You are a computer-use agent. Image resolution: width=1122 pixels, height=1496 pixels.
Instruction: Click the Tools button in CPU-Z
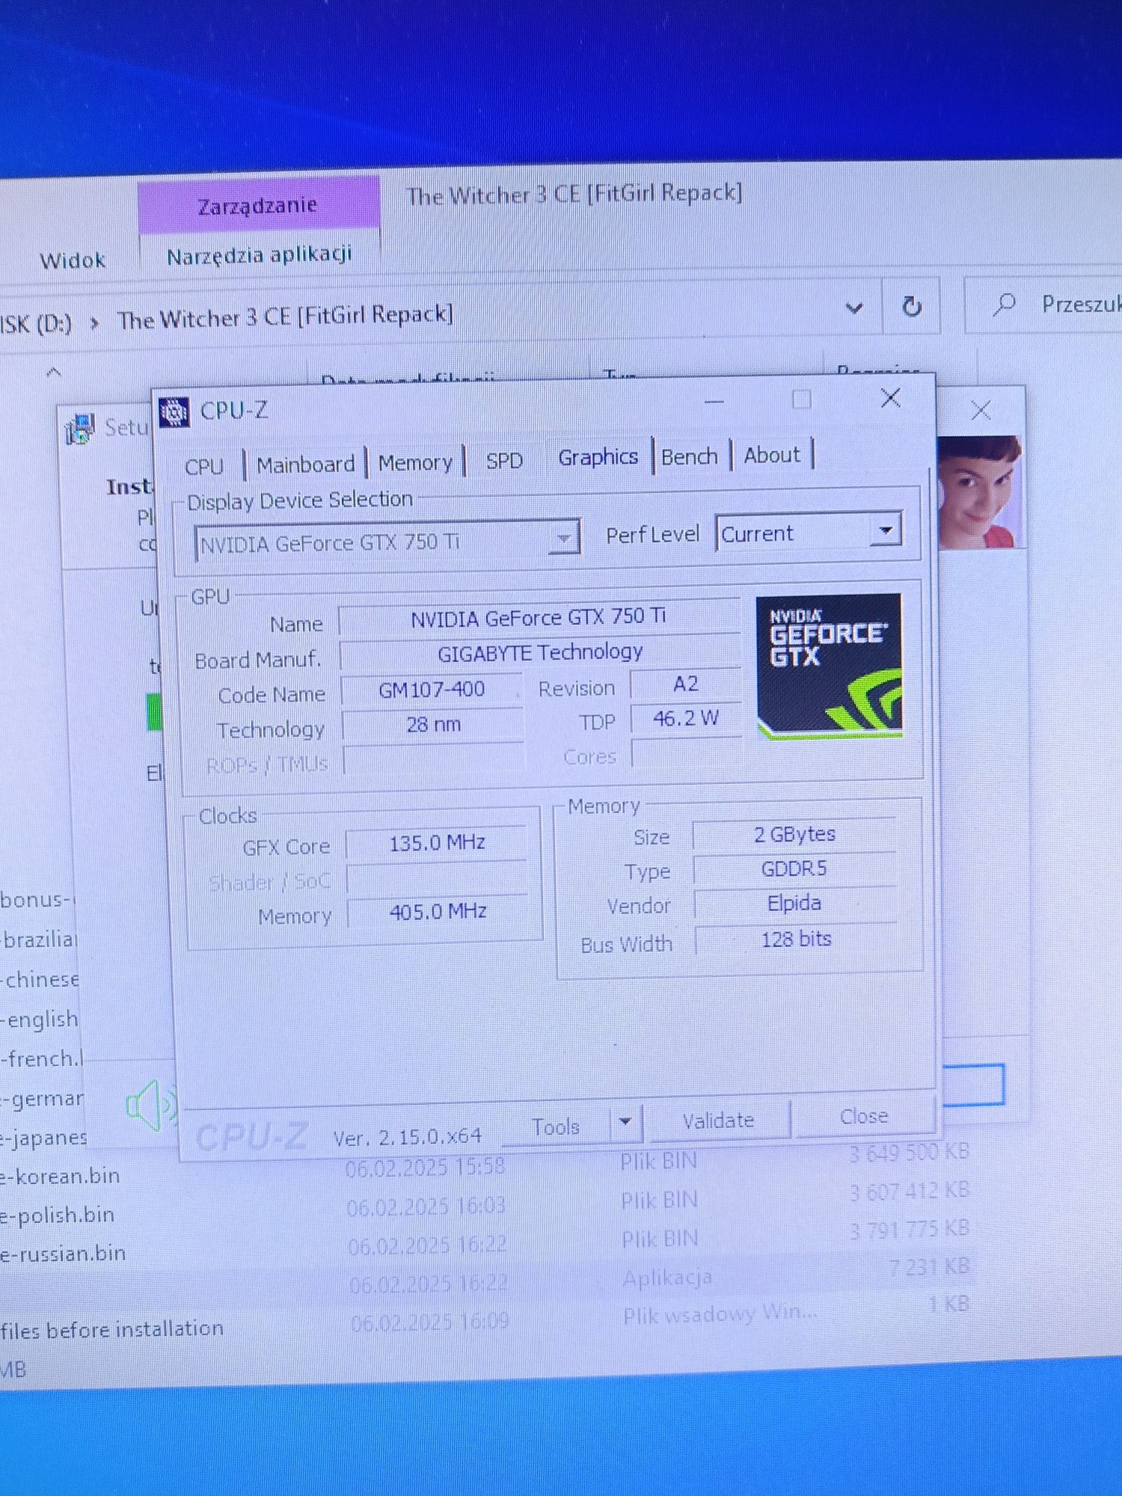click(555, 1126)
